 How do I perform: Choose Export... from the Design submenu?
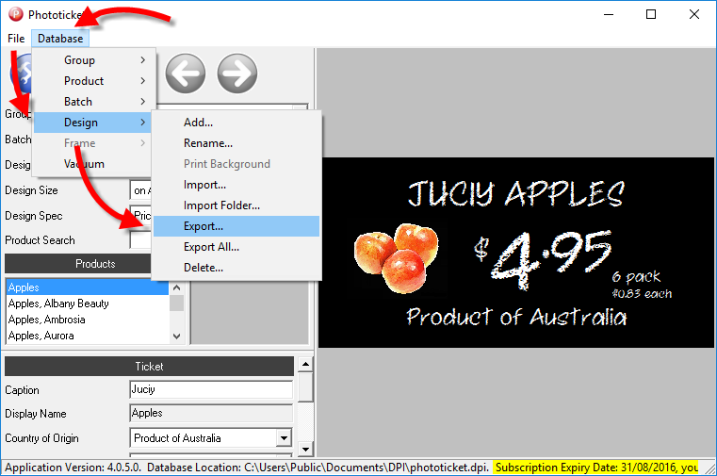coord(204,226)
